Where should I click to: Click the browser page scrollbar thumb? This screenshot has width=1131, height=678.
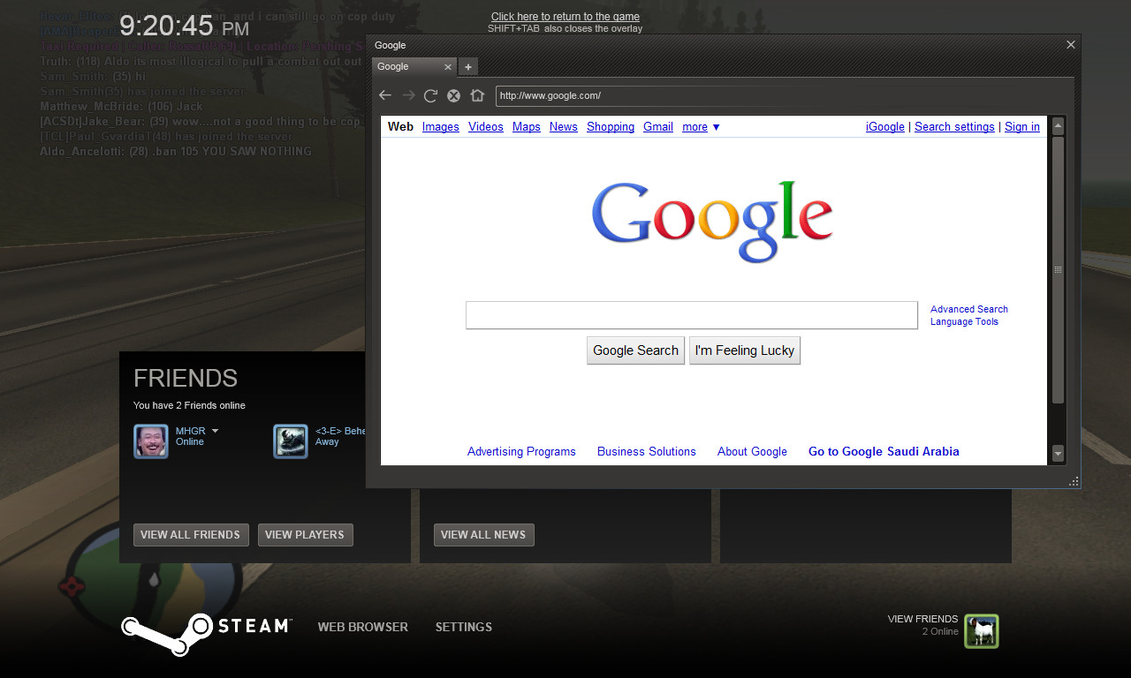coord(1058,269)
